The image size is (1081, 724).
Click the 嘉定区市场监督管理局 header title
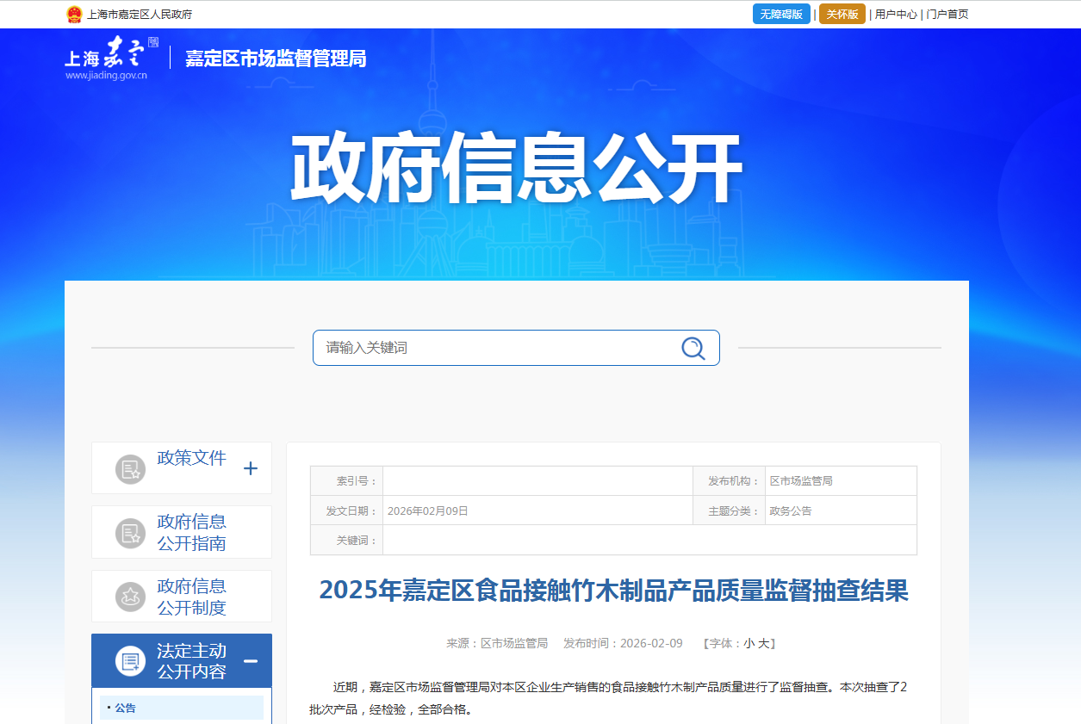(276, 59)
